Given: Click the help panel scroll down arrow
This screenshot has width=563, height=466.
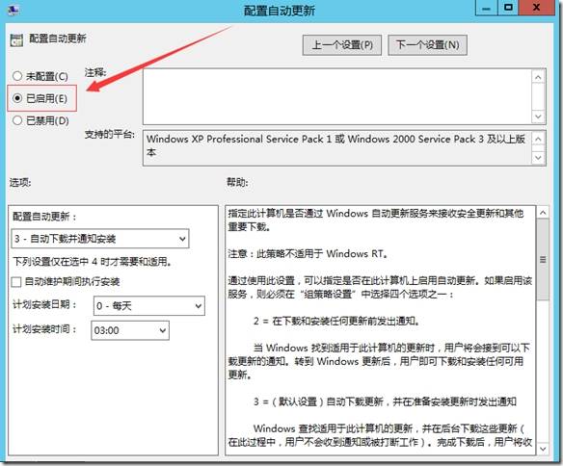Looking at the screenshot, I should click(543, 449).
